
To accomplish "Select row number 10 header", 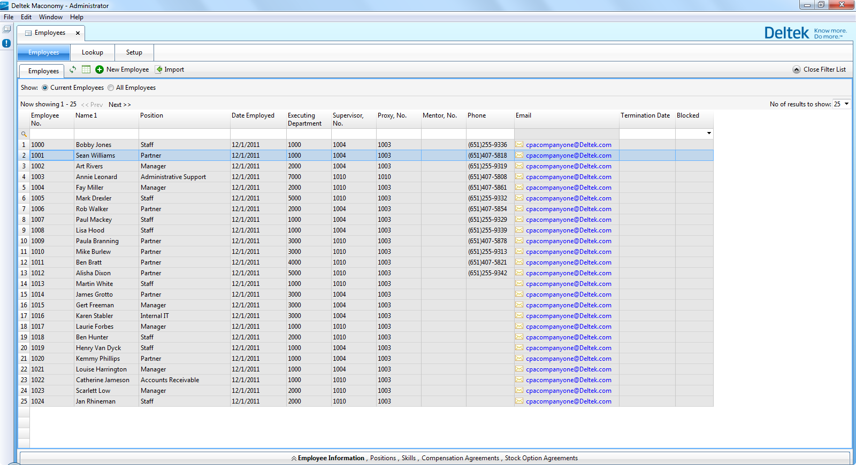I will tap(24, 241).
